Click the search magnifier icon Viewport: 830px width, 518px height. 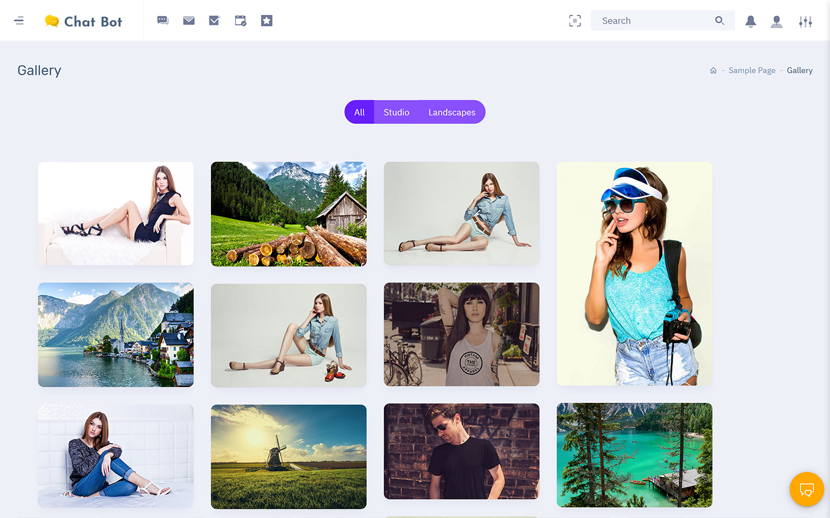pyautogui.click(x=719, y=21)
